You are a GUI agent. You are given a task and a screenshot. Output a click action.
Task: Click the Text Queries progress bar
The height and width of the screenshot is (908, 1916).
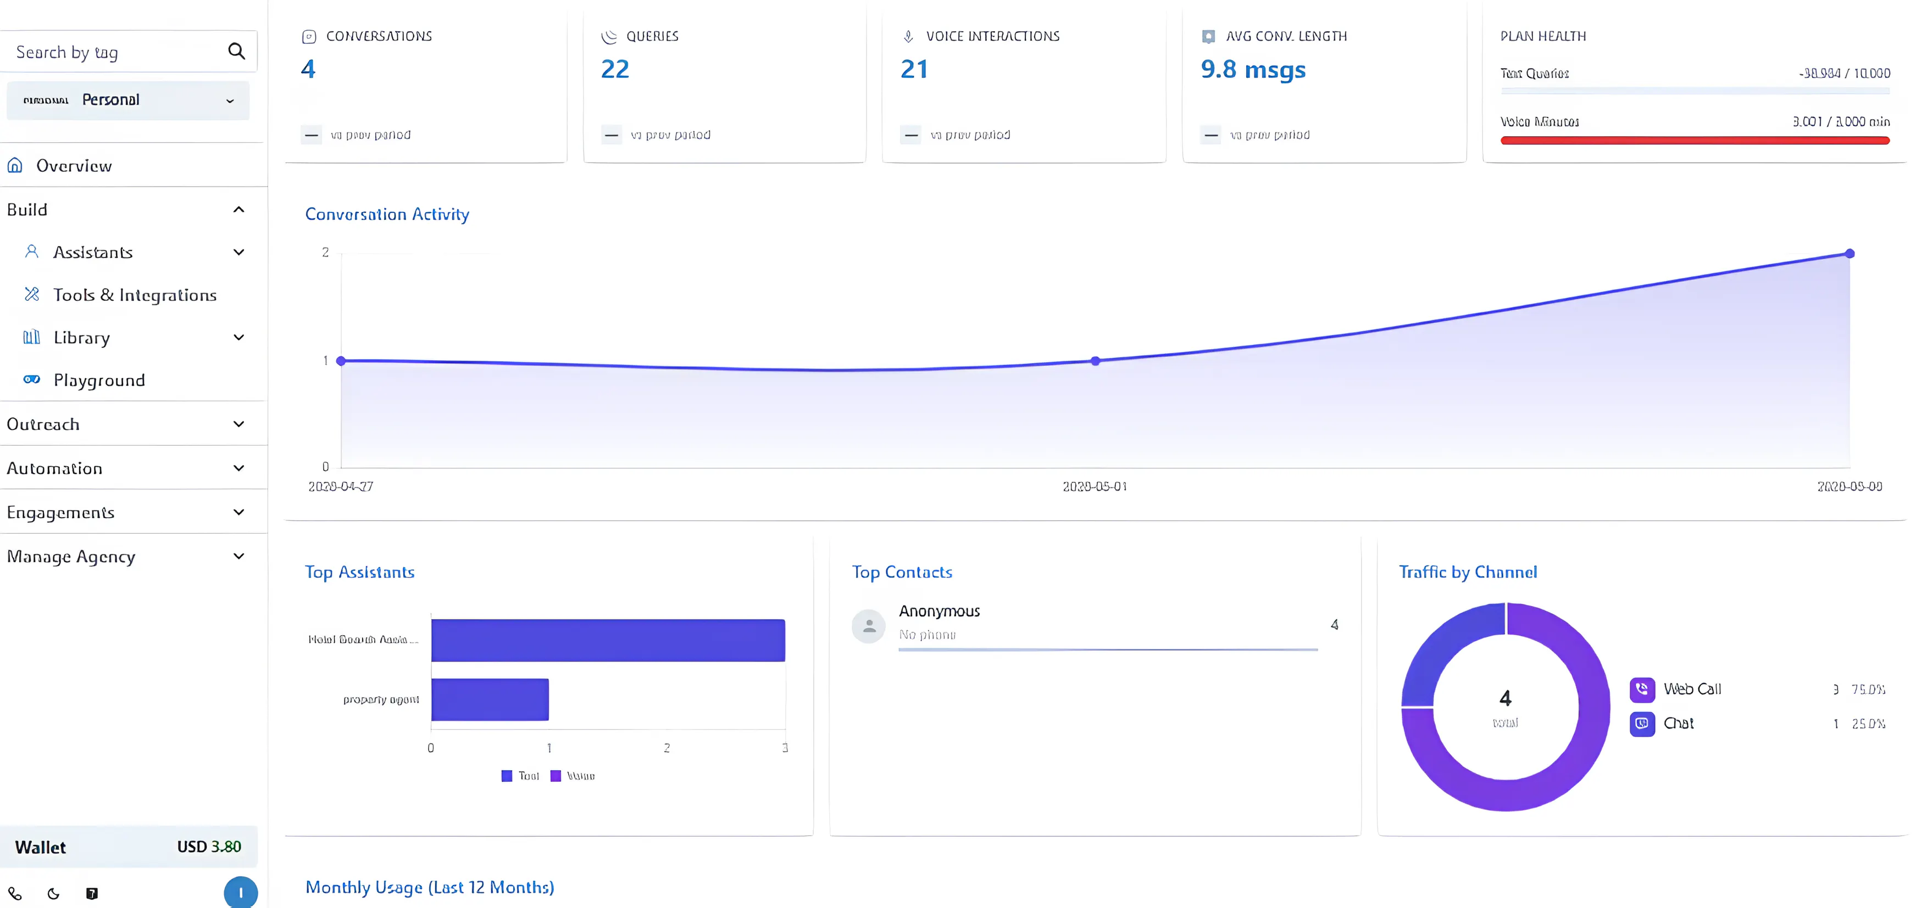tap(1695, 91)
